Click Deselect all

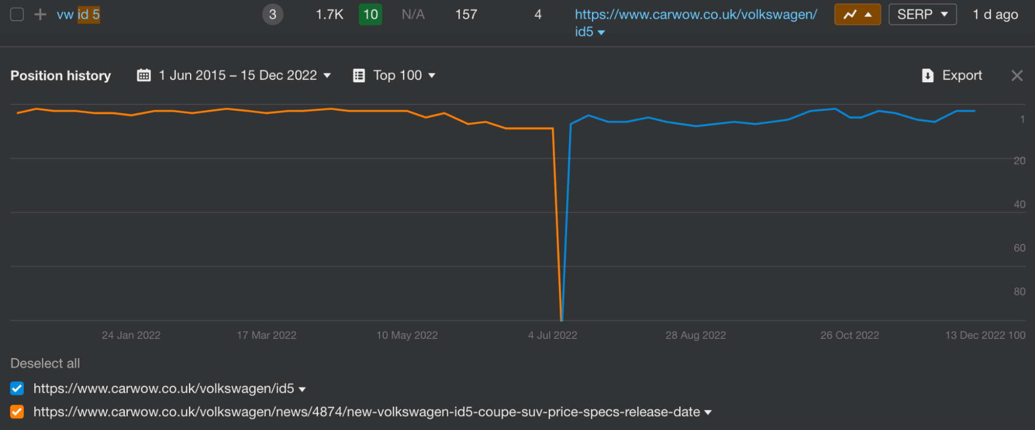coord(45,363)
